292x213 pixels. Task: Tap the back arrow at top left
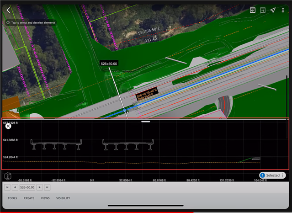pos(8,10)
